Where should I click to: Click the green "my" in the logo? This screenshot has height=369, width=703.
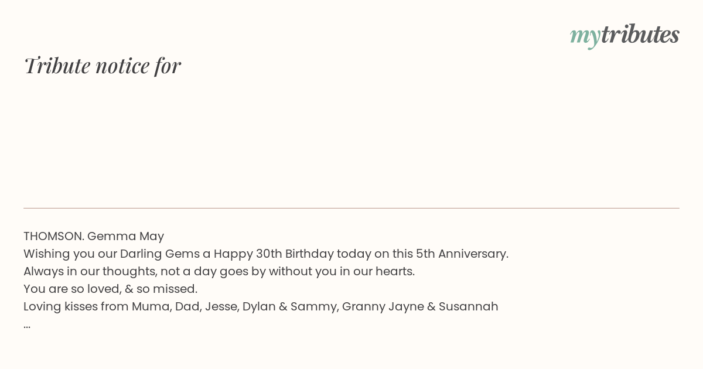coord(585,36)
